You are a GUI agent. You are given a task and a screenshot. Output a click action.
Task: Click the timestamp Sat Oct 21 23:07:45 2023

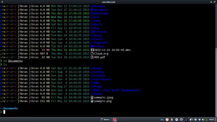click(70, 24)
